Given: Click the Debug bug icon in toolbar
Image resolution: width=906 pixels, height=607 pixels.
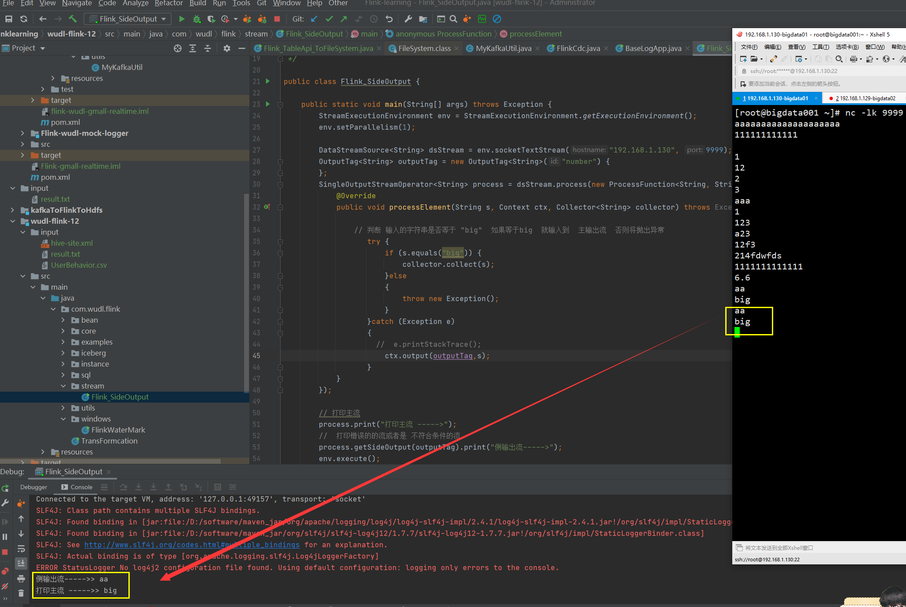Looking at the screenshot, I should pos(197,19).
